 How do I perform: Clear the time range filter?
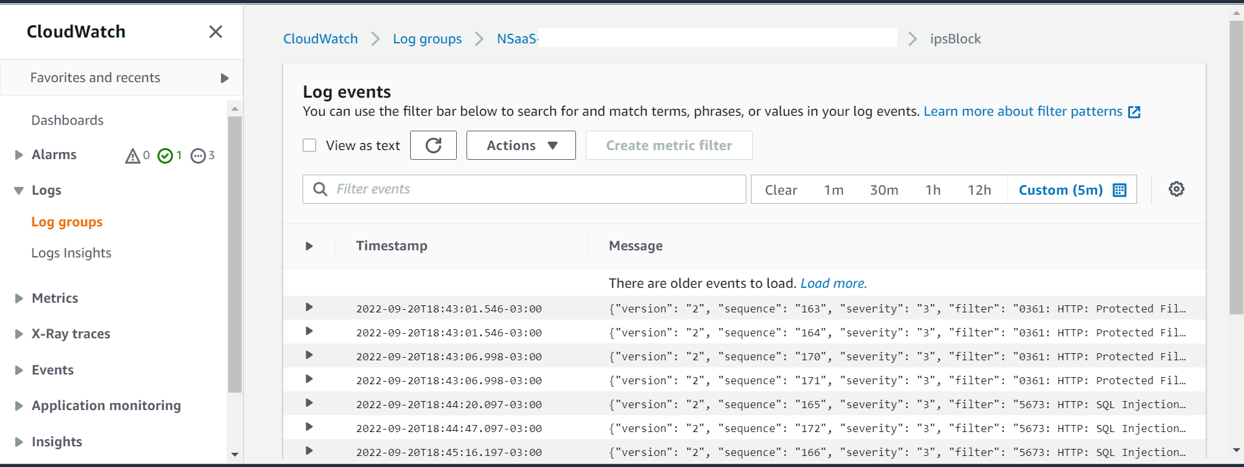[x=781, y=190]
